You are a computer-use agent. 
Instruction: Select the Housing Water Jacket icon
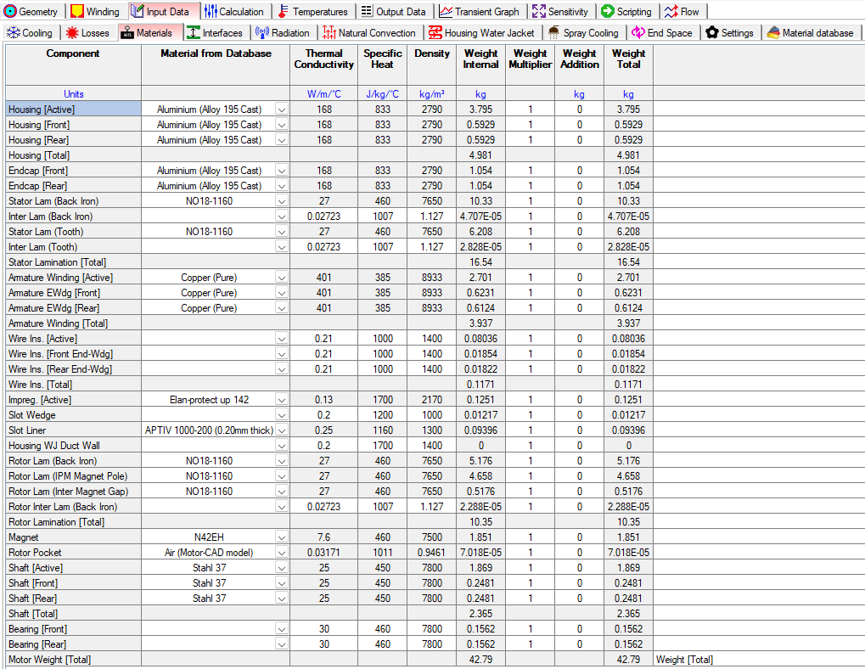435,32
